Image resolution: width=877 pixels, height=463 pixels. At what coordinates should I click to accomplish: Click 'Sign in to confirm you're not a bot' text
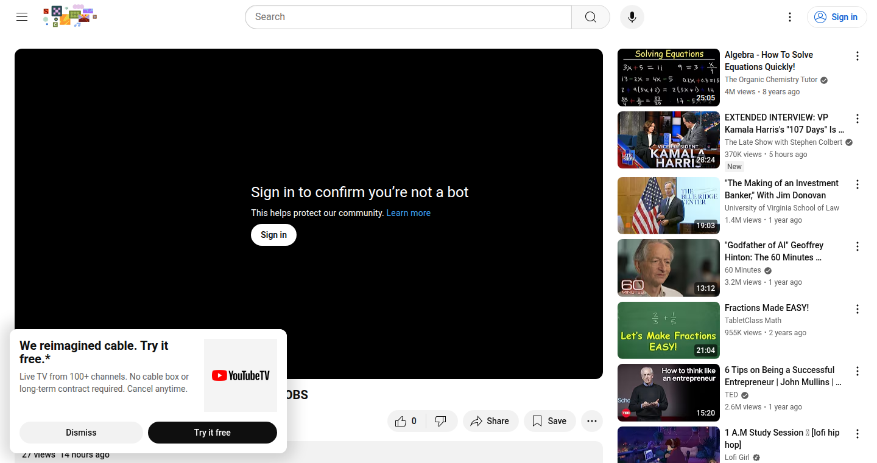(x=360, y=192)
